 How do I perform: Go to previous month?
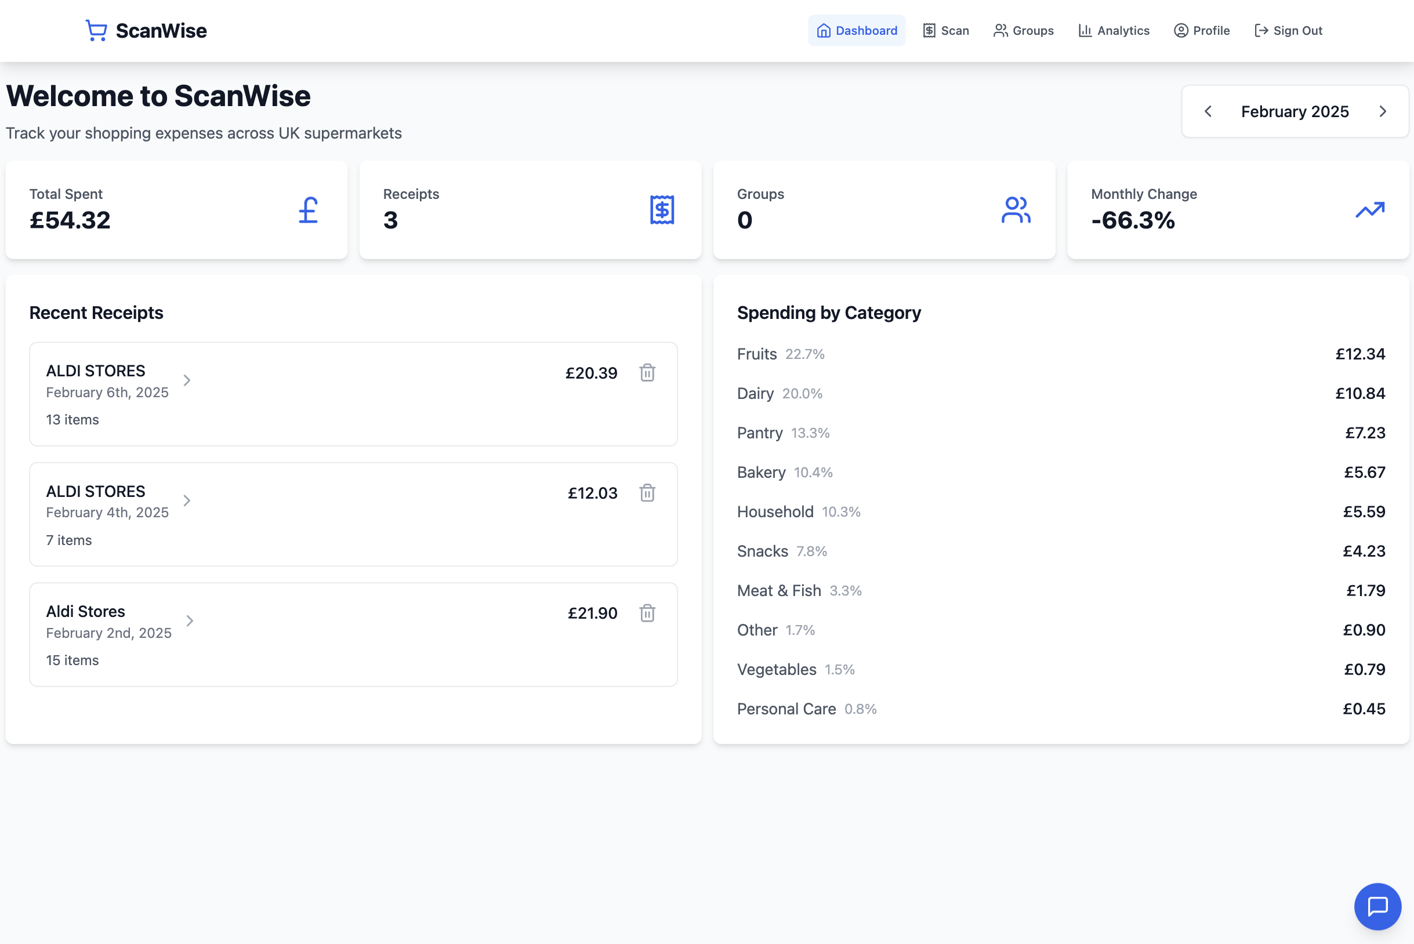pyautogui.click(x=1208, y=111)
